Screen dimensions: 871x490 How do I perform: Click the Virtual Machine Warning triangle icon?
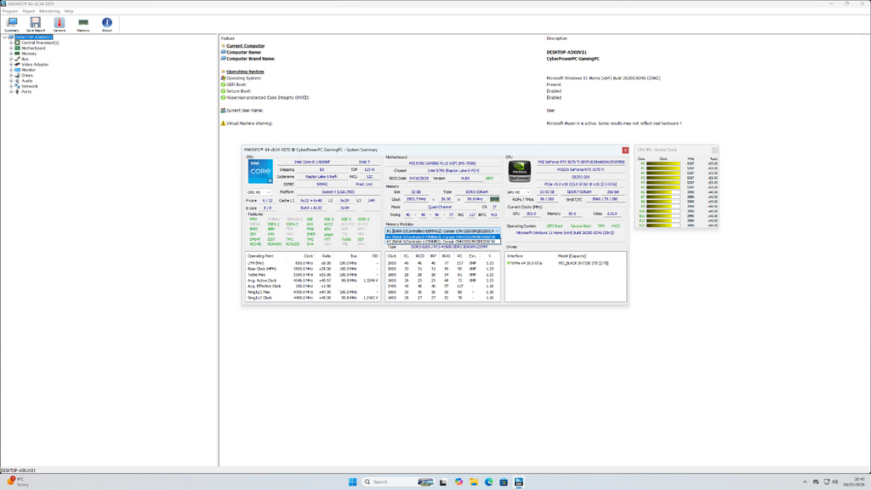[224, 123]
